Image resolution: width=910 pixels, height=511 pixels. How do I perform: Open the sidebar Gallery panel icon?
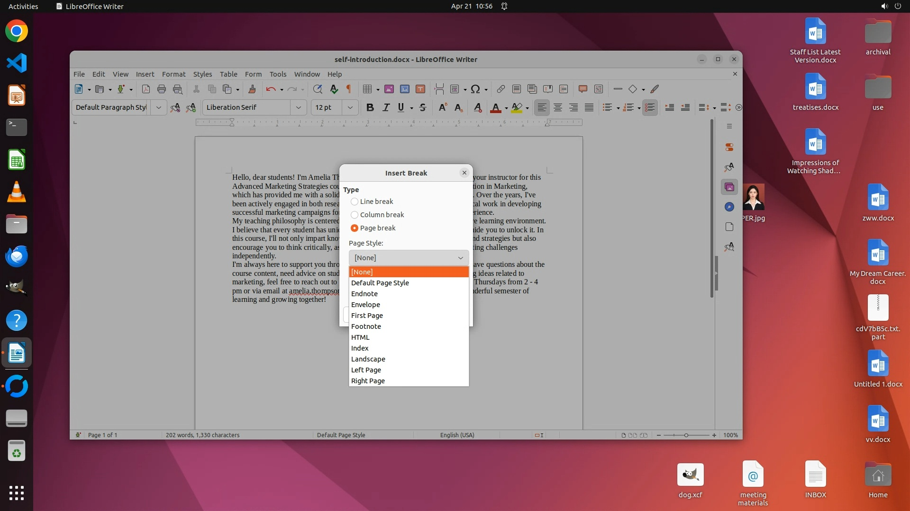pyautogui.click(x=729, y=187)
